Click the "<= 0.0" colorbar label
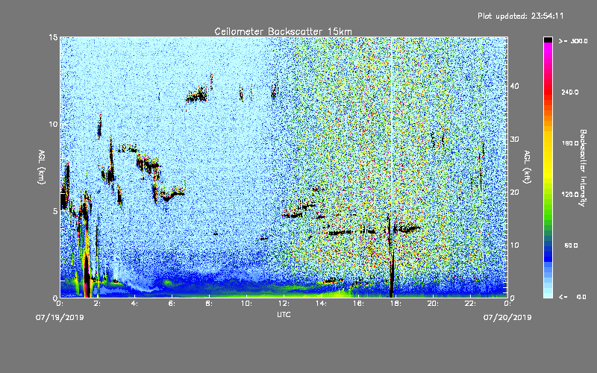The image size is (597, 373). click(x=572, y=297)
